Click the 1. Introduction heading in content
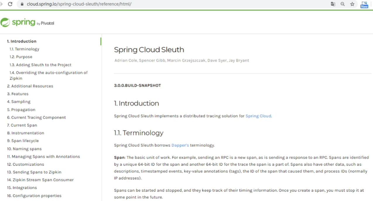373x201 pixels. click(x=136, y=103)
